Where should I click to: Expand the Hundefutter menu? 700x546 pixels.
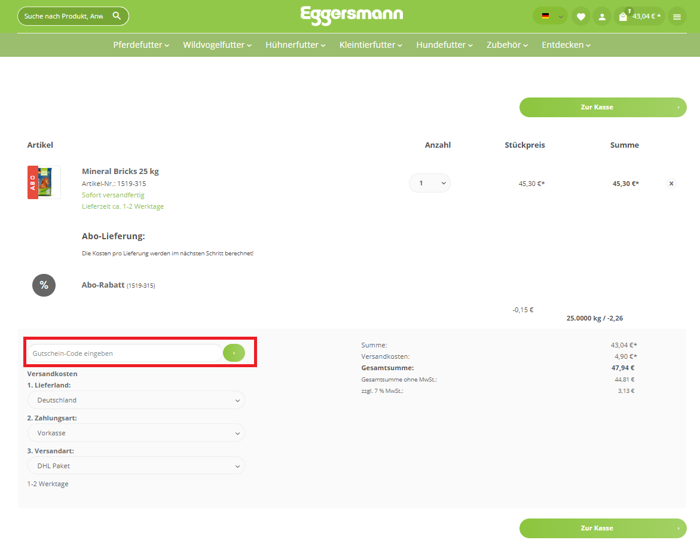(444, 45)
